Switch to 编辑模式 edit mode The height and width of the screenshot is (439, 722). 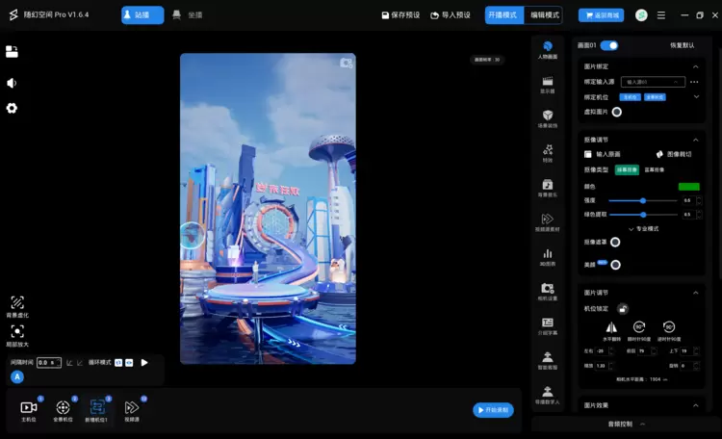[x=544, y=15]
